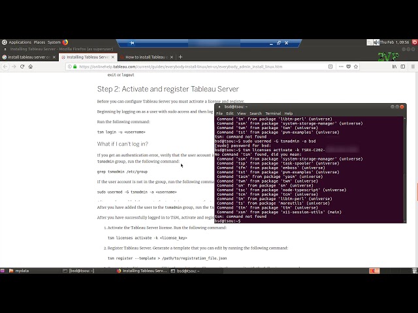Click pin icon on remote session bar
Viewport: 418px width, 313px height.
point(132,43)
